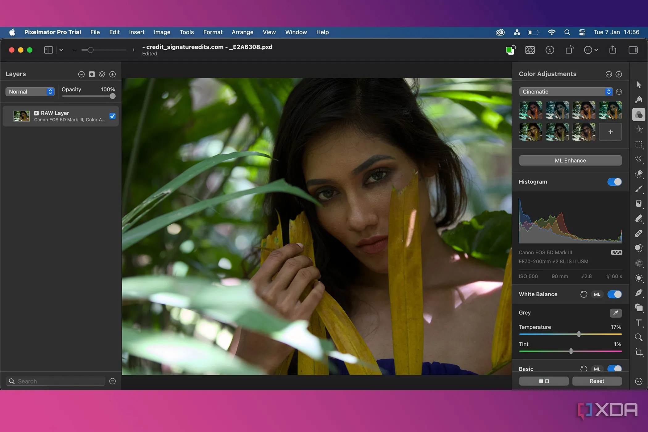Select the Pen tool

[638, 293]
